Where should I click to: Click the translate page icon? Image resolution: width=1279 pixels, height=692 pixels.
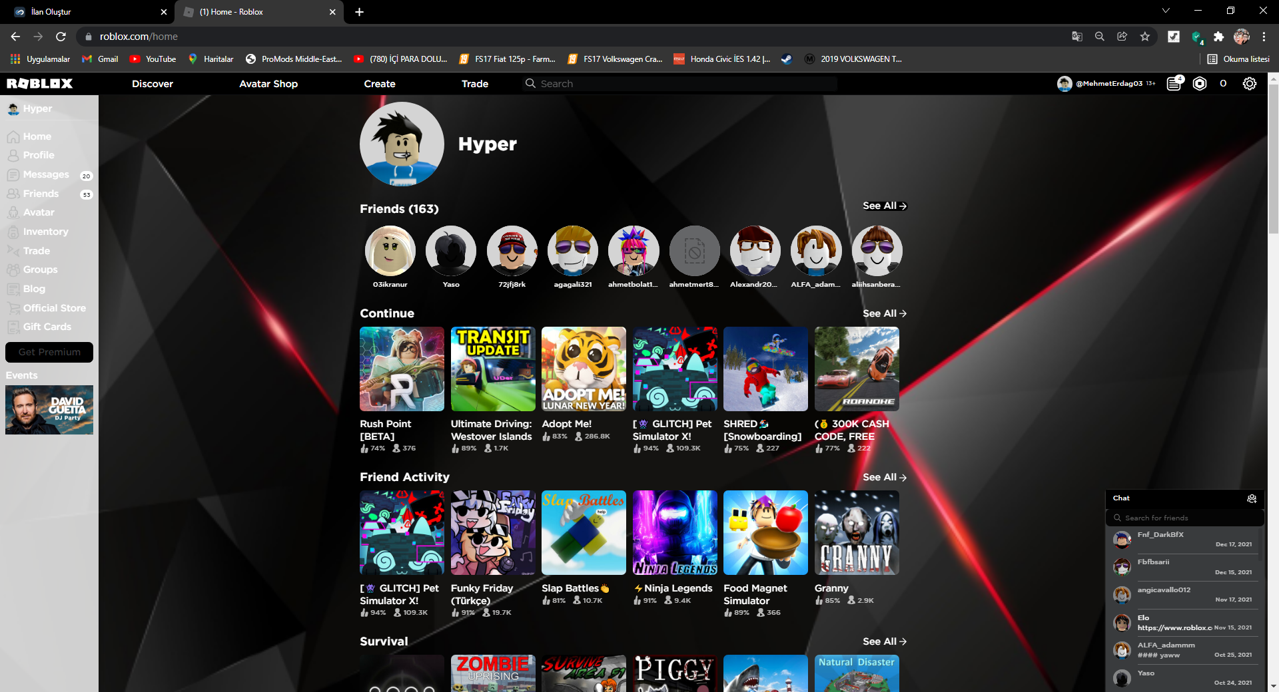tap(1077, 37)
